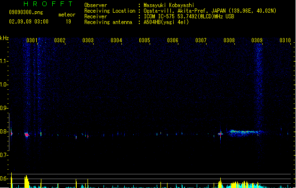Click the timestamp 02.09.09 03:00
Screen dimensions: 296x188
point(29,22)
